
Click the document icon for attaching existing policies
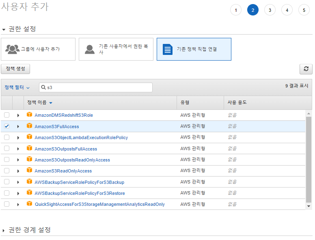point(168,49)
